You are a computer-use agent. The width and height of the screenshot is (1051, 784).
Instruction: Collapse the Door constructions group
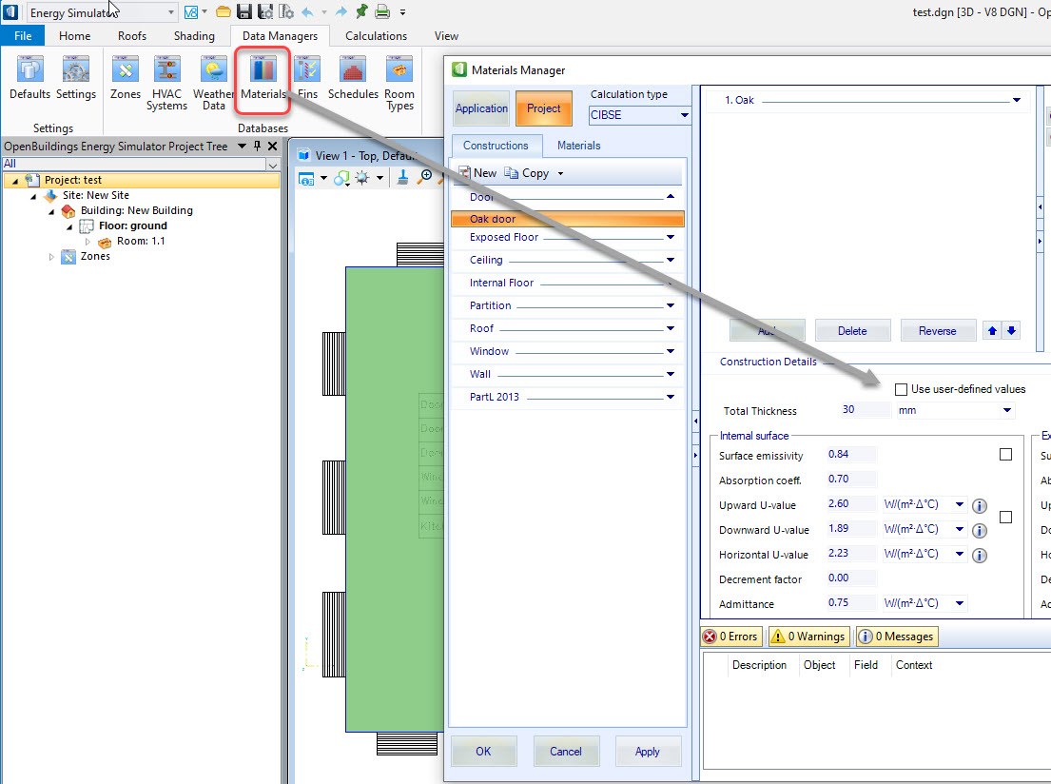pos(671,197)
